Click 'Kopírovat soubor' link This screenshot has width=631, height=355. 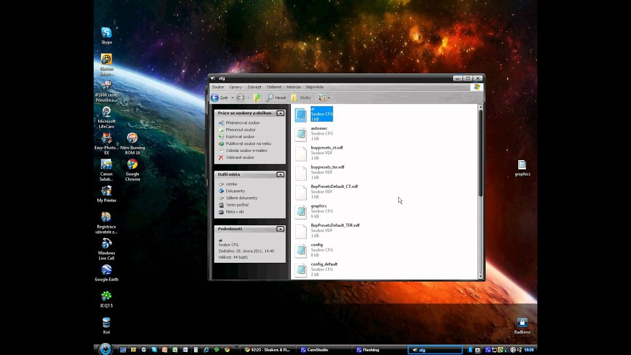pos(240,137)
